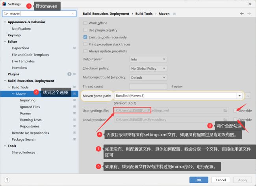Enable Print exception stack traces
256x186 pixels.
click(85, 44)
